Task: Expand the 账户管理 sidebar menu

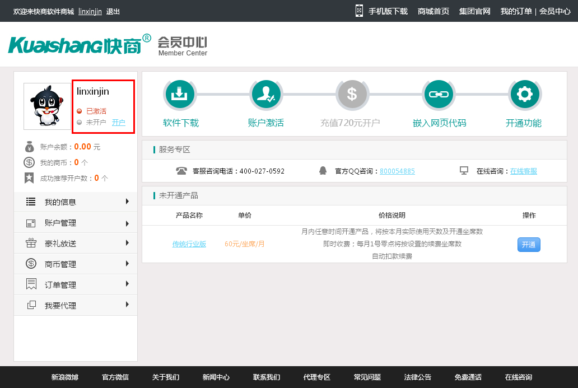Action: coord(75,223)
